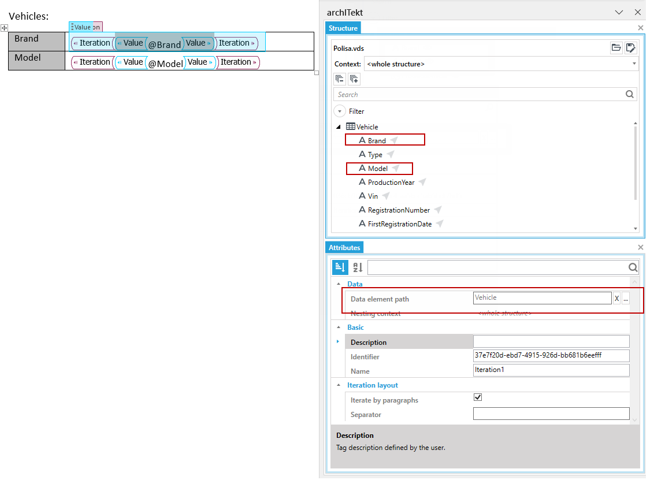The width and height of the screenshot is (654, 480).
Task: Click the Attributes search magnifier icon
Action: pos(633,267)
